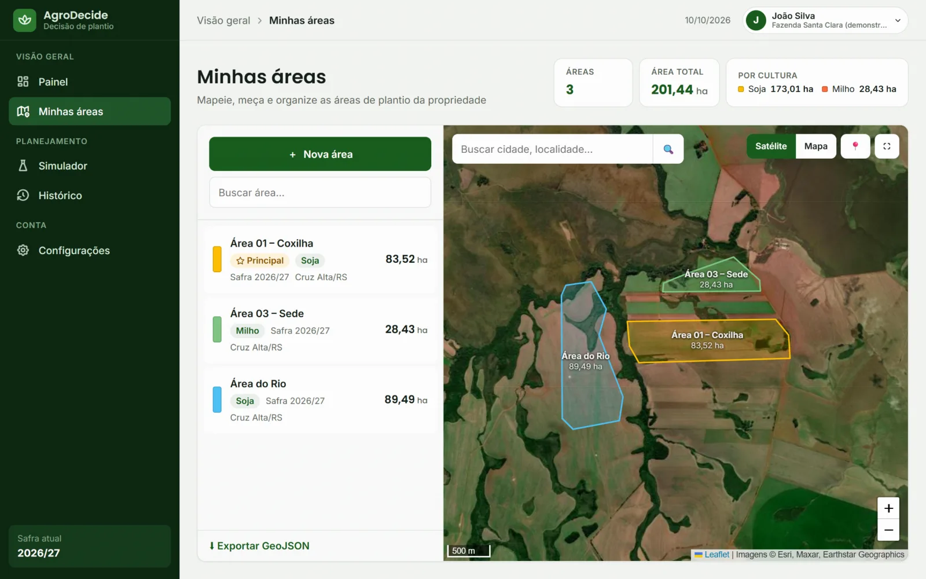Viewport: 926px width, 579px height.
Task: Click the Soja orange legend marker in Por cultura
Action: pyautogui.click(x=741, y=89)
